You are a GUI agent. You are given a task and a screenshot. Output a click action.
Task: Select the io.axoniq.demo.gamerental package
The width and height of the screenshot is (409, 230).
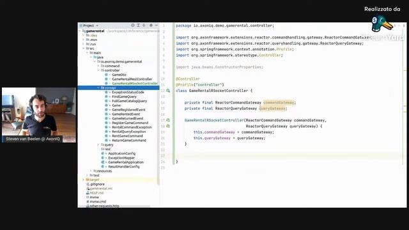click(121, 61)
